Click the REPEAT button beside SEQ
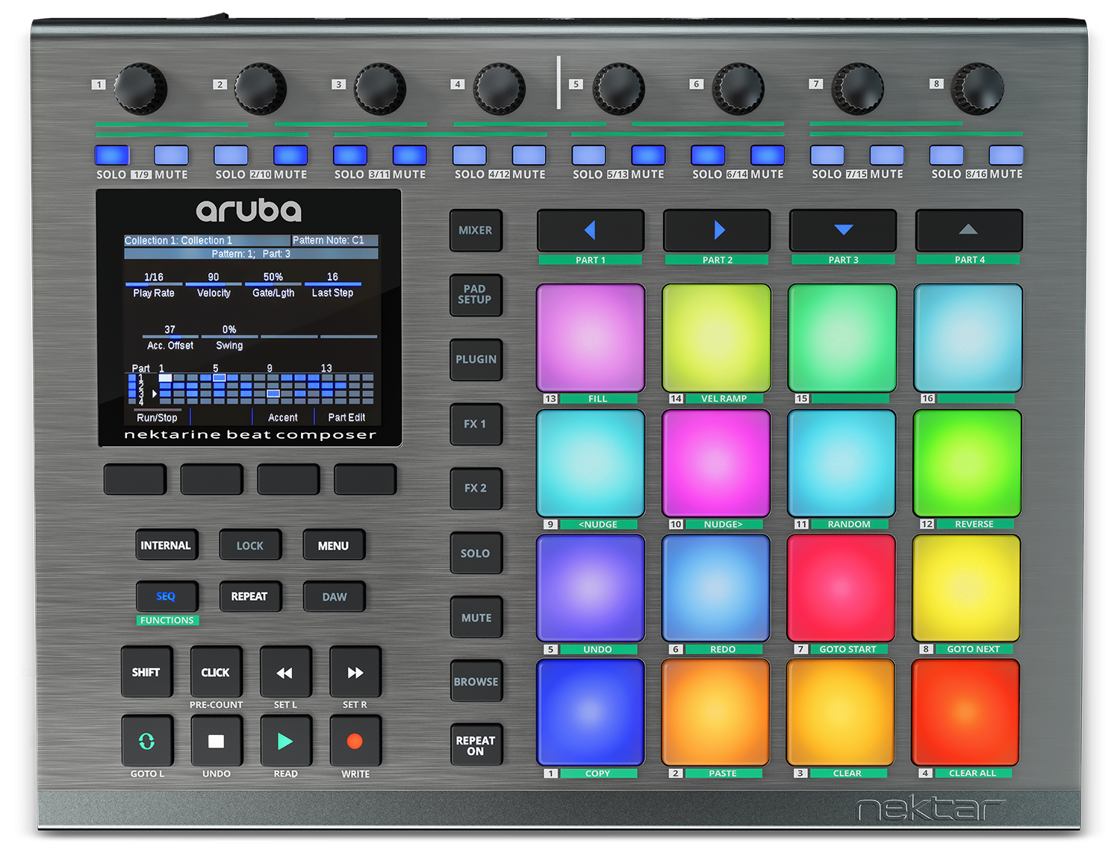The image size is (1120, 858). tap(250, 596)
